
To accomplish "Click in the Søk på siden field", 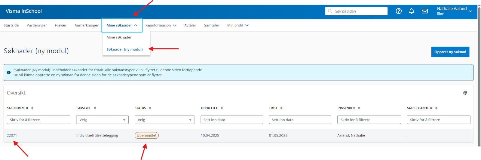I will 356,11.
